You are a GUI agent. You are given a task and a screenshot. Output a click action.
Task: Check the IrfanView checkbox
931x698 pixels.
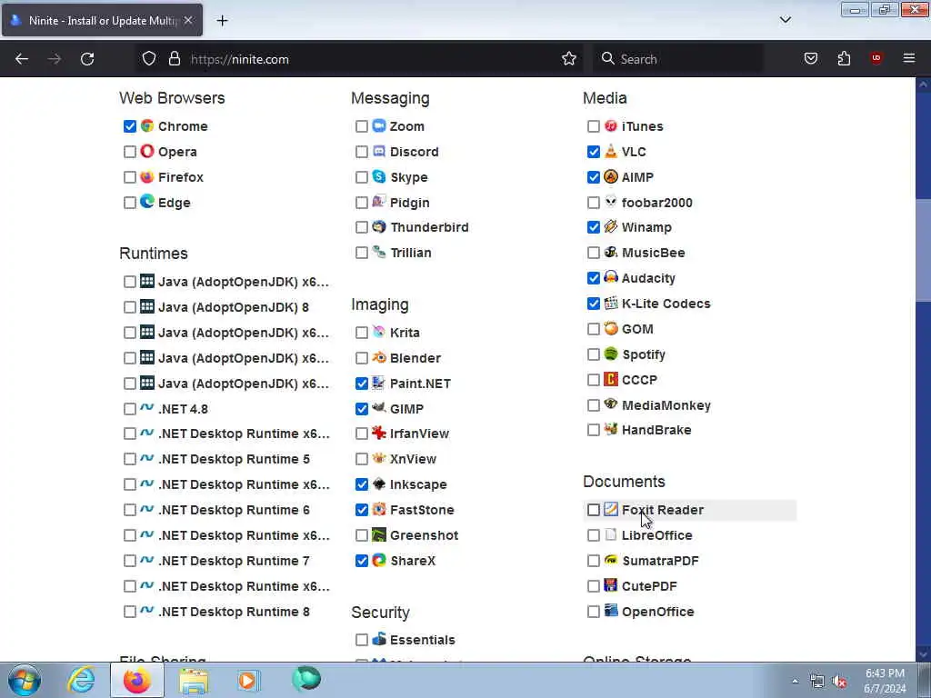point(362,434)
